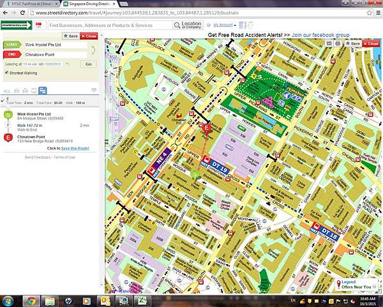Select the taxi mode tab

[25, 91]
